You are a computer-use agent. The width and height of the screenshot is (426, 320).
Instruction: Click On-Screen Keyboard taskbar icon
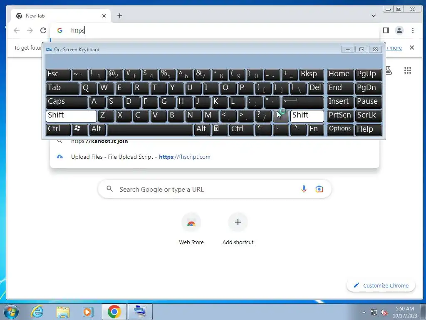point(140,312)
